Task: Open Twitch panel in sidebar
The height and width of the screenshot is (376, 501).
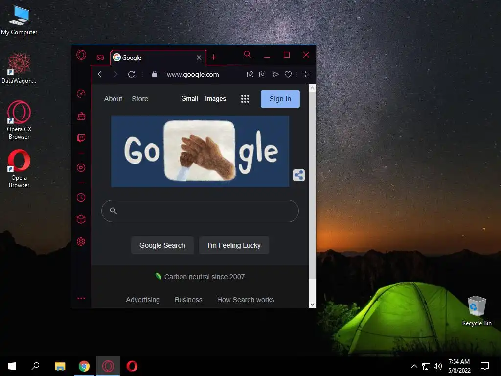Action: [x=81, y=138]
